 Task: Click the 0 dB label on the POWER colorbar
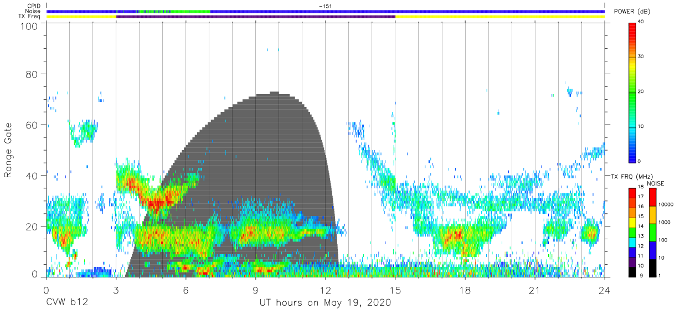tap(639, 161)
